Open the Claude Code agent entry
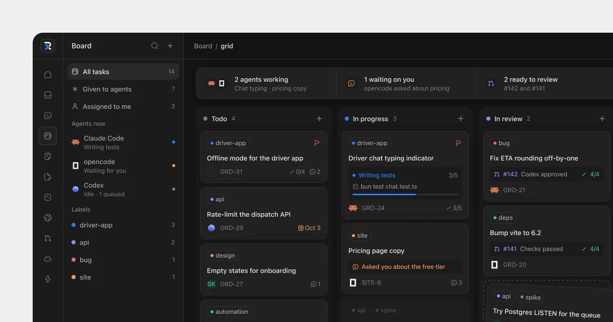This screenshot has height=322, width=613. tap(123, 142)
